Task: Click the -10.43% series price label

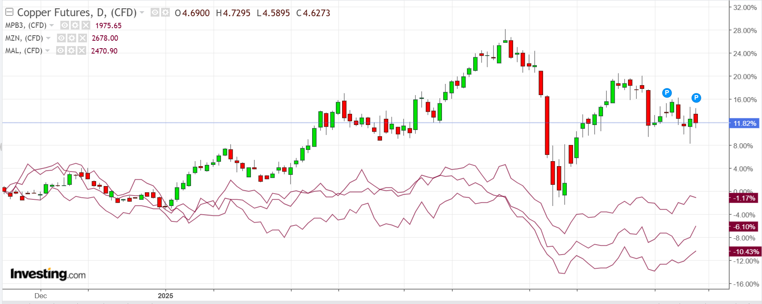Action: point(745,252)
